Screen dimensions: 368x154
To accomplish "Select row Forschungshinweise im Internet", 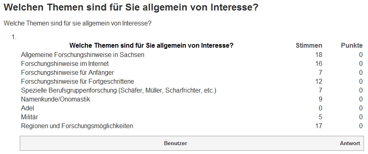I will click(192, 63).
